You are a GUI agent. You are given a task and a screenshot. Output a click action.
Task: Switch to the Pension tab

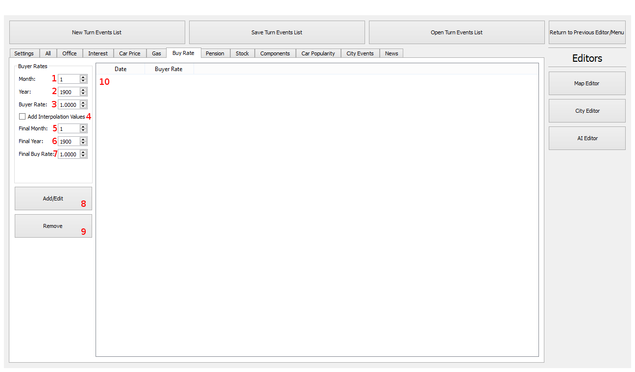pyautogui.click(x=215, y=53)
